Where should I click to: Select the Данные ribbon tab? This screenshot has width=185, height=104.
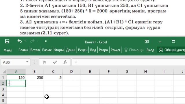pos(71,50)
